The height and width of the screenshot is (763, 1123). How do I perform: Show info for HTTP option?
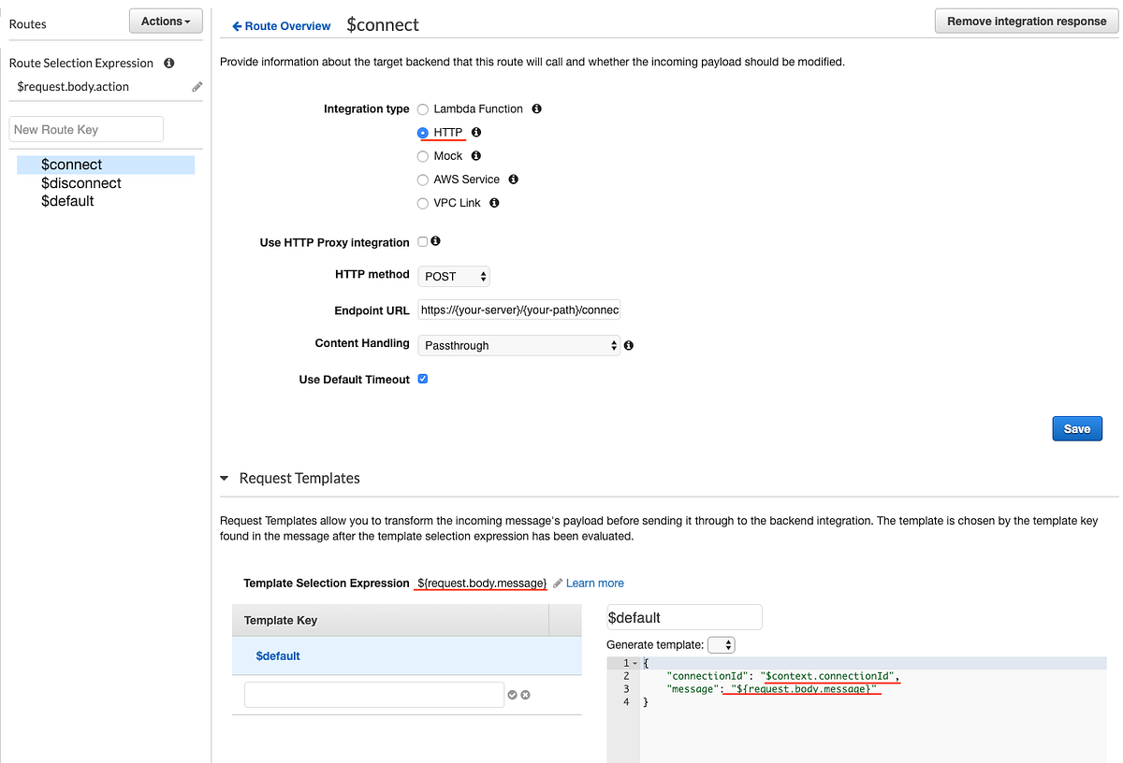(476, 132)
